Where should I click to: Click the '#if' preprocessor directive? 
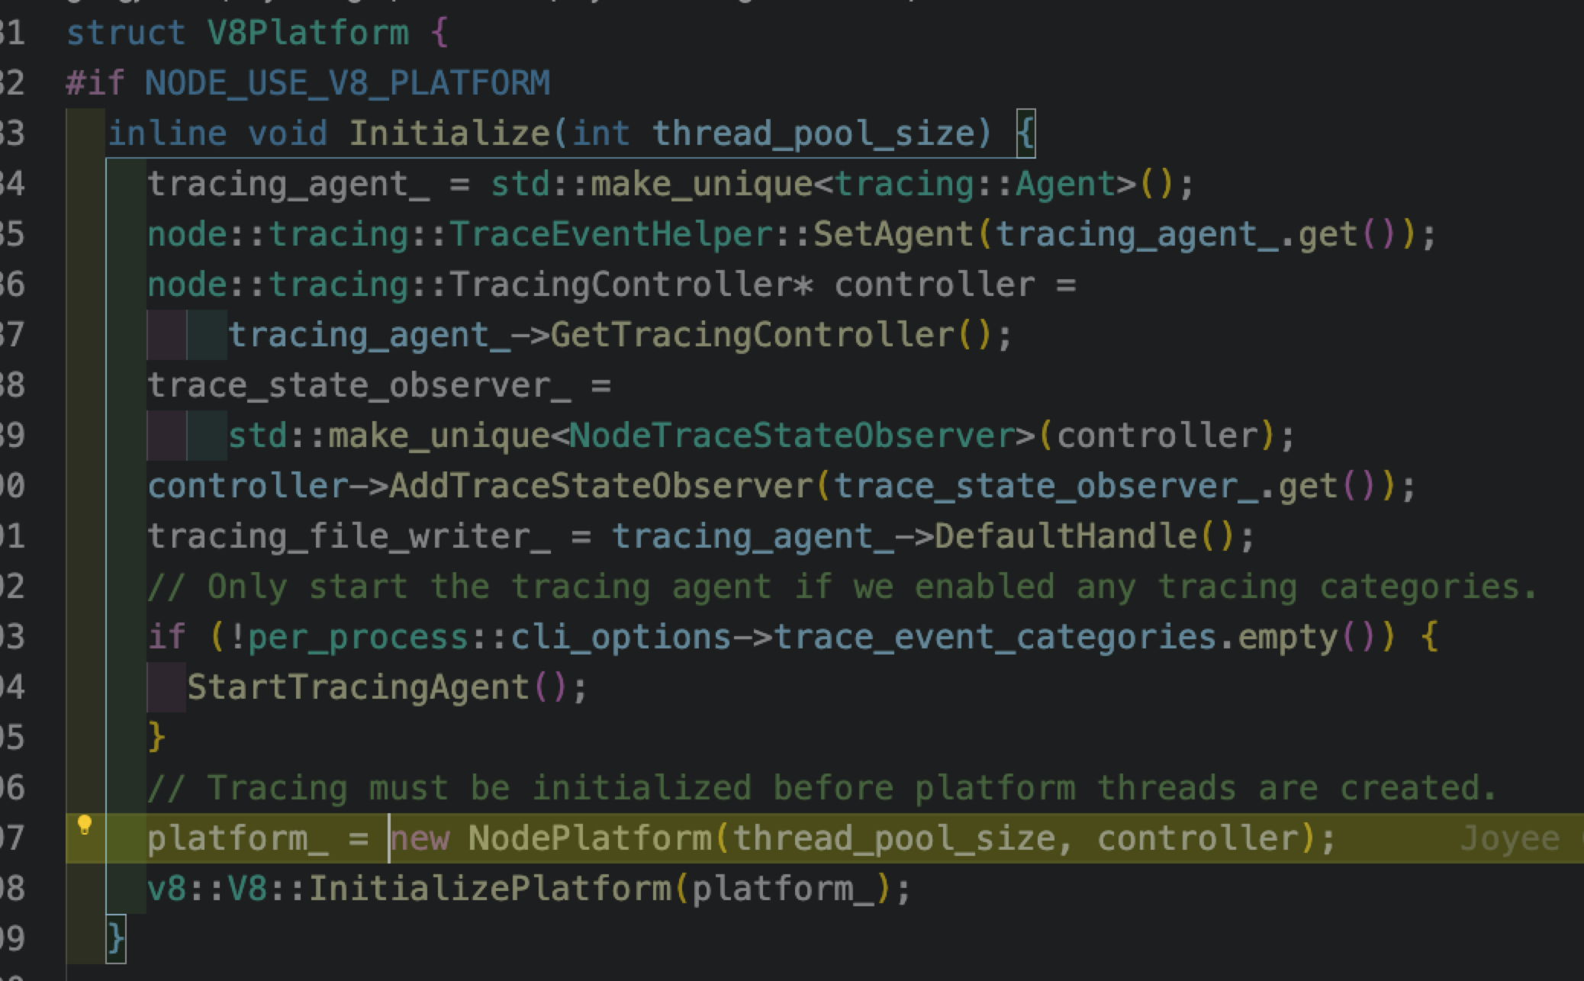click(x=95, y=83)
